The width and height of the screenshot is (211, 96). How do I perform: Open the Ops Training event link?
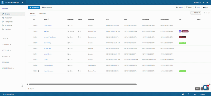click(x=47, y=43)
